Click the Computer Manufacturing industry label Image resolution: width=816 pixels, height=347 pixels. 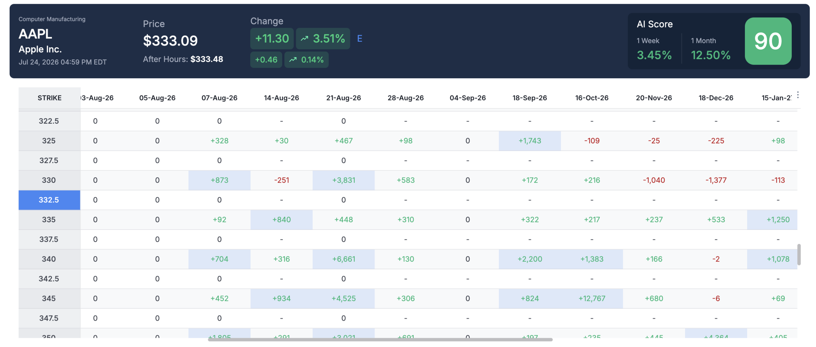tap(52, 19)
